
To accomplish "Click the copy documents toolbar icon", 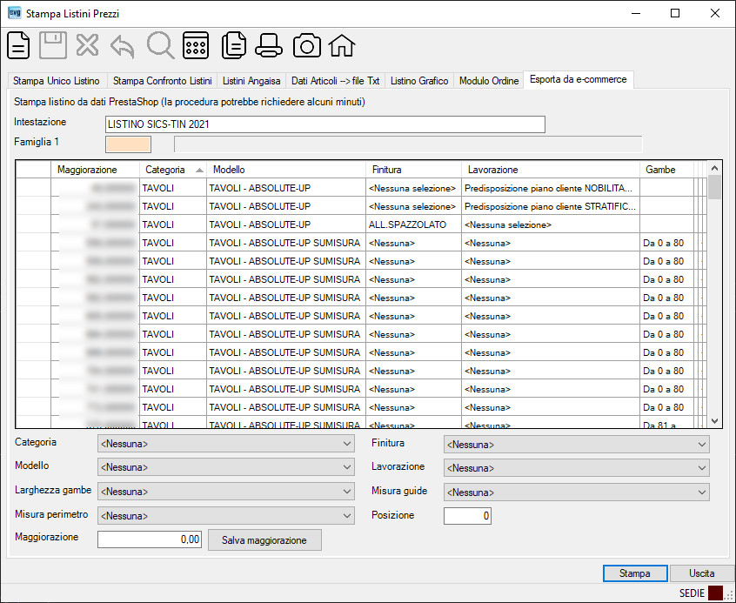I will 234,45.
